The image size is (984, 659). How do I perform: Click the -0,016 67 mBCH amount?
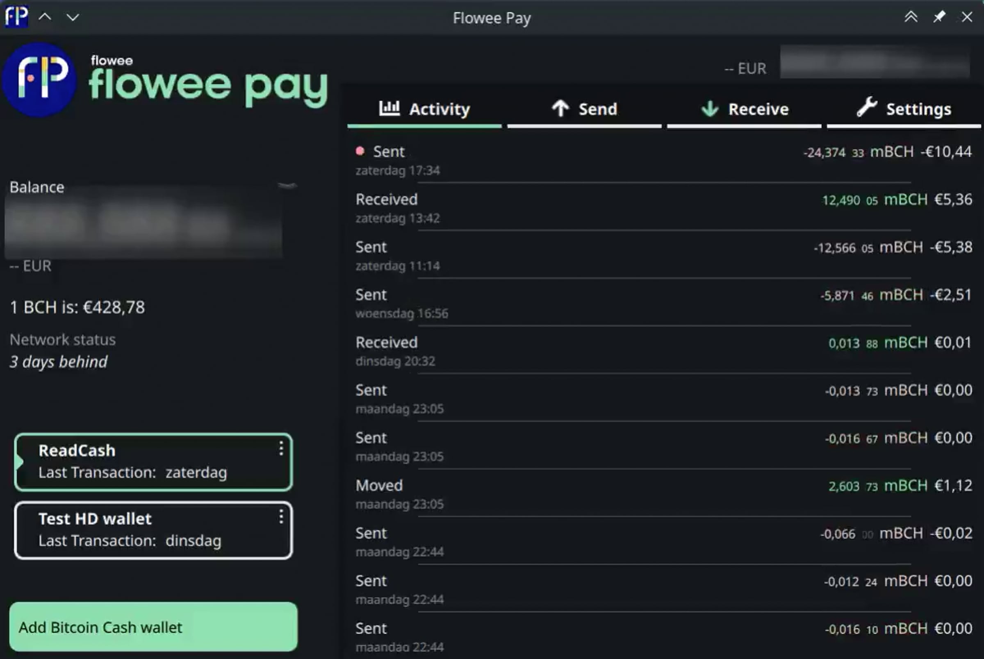pos(876,438)
